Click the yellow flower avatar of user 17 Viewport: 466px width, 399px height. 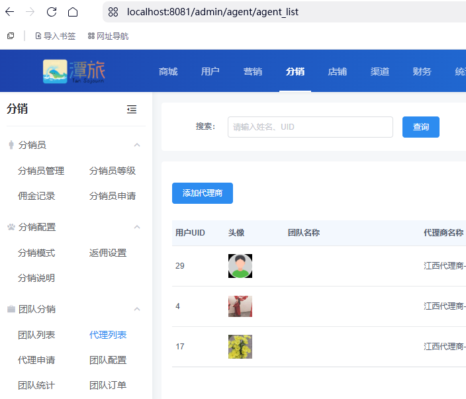pos(240,347)
